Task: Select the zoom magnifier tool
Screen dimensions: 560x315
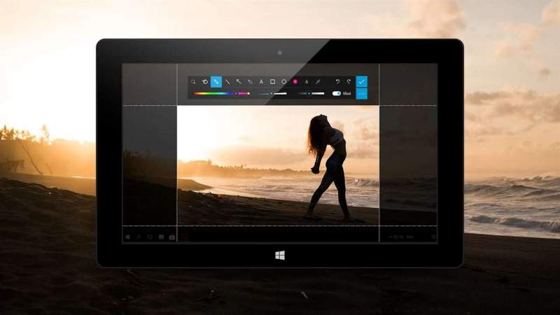Action: pos(193,82)
